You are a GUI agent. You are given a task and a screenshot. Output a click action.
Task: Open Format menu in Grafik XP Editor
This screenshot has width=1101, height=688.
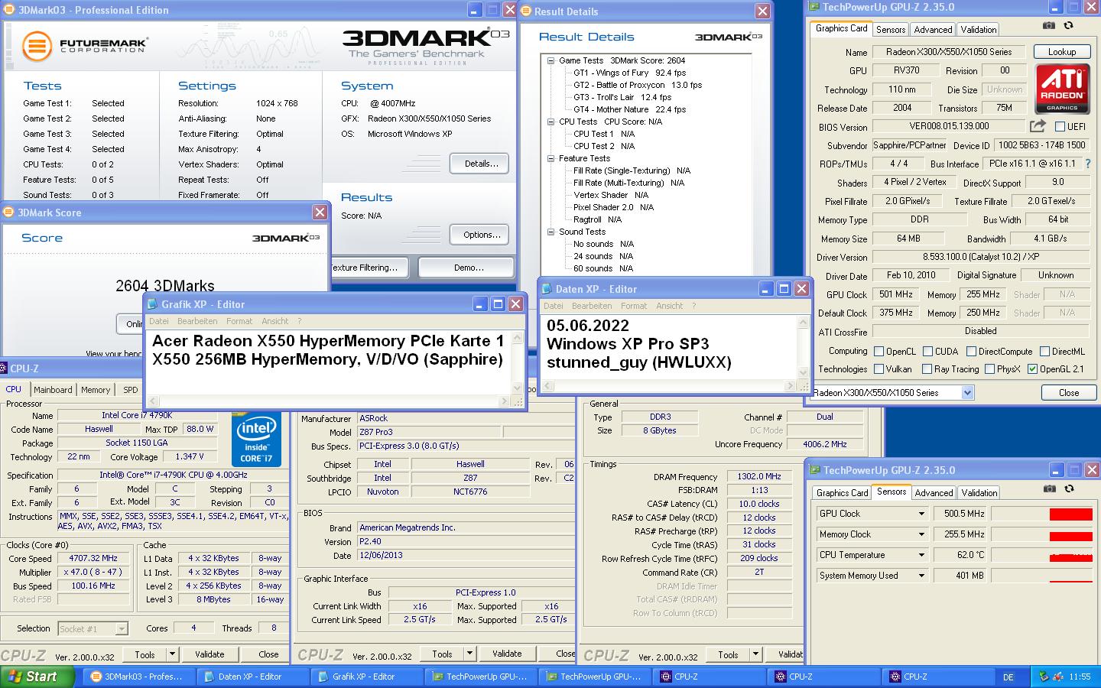click(239, 321)
